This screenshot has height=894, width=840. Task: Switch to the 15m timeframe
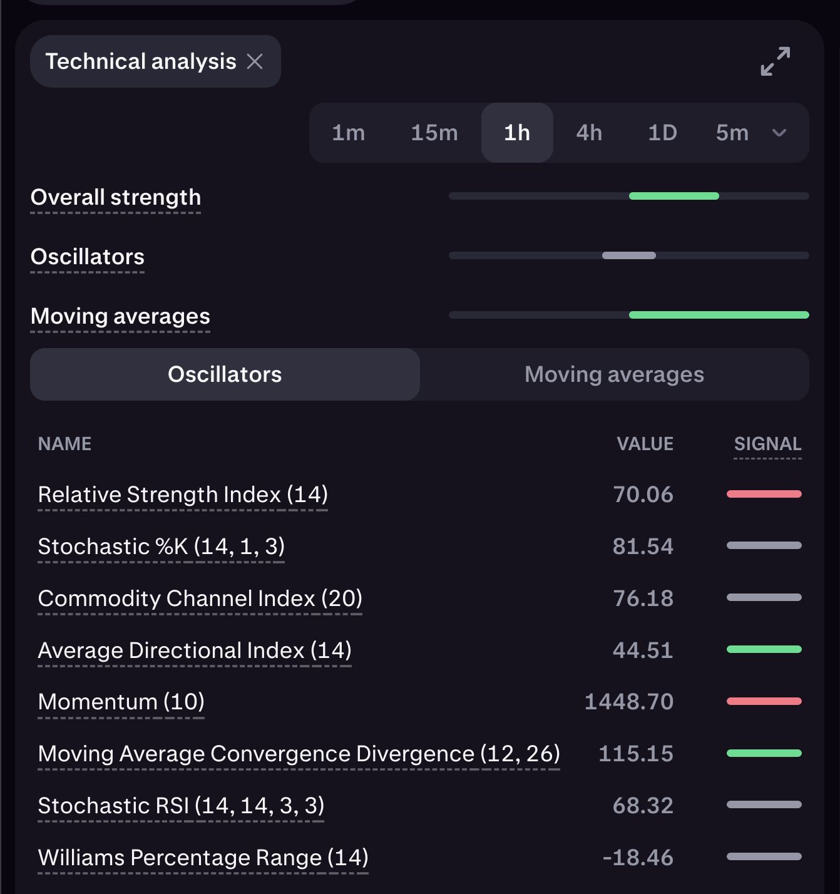[434, 133]
